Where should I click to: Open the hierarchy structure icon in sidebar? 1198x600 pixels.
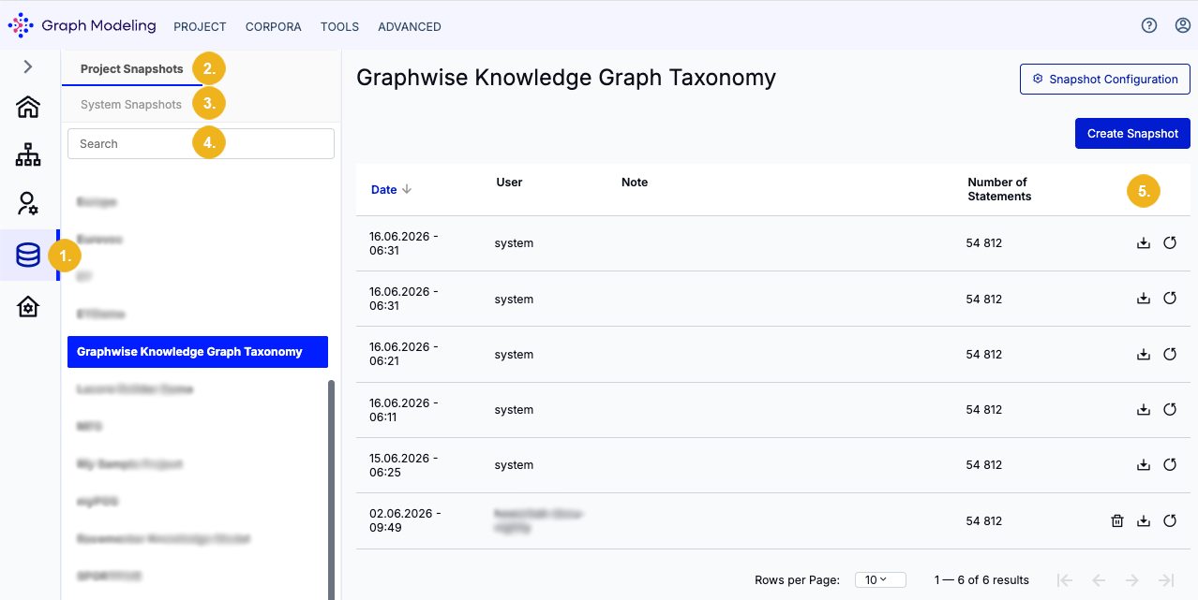28,154
